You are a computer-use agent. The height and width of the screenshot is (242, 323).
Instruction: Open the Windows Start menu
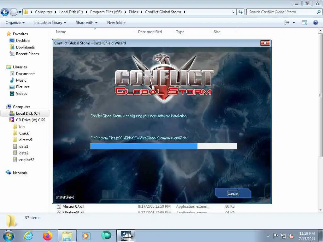(9, 236)
